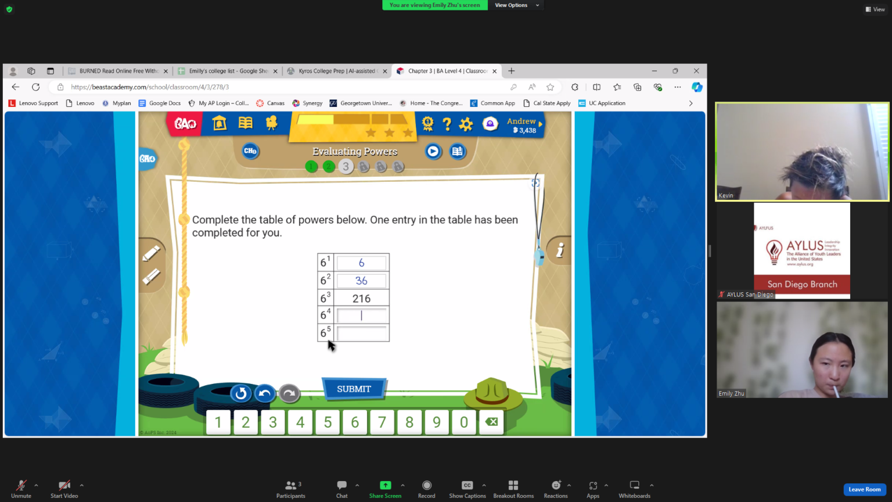
Task: Open the Common App bookmark
Action: coord(492,103)
